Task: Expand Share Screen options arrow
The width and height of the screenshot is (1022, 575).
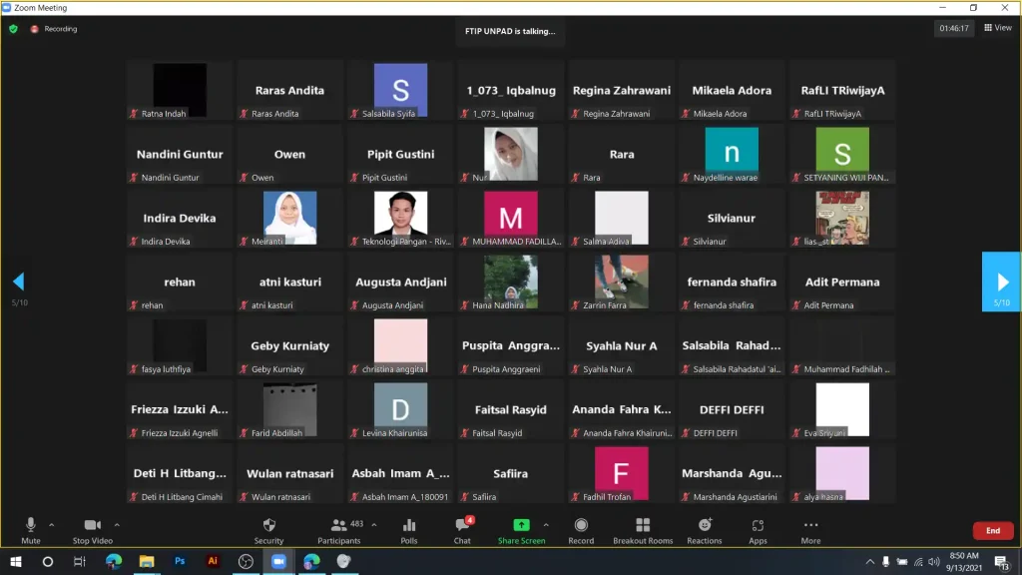Action: (546, 525)
